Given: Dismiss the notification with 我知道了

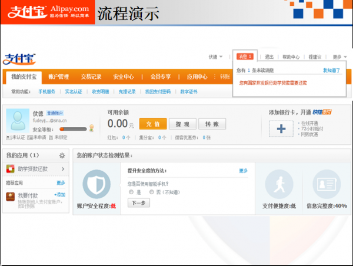Looking at the screenshot, I should coord(331,70).
